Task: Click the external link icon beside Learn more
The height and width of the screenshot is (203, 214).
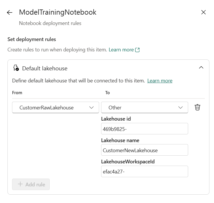Action: [x=137, y=50]
